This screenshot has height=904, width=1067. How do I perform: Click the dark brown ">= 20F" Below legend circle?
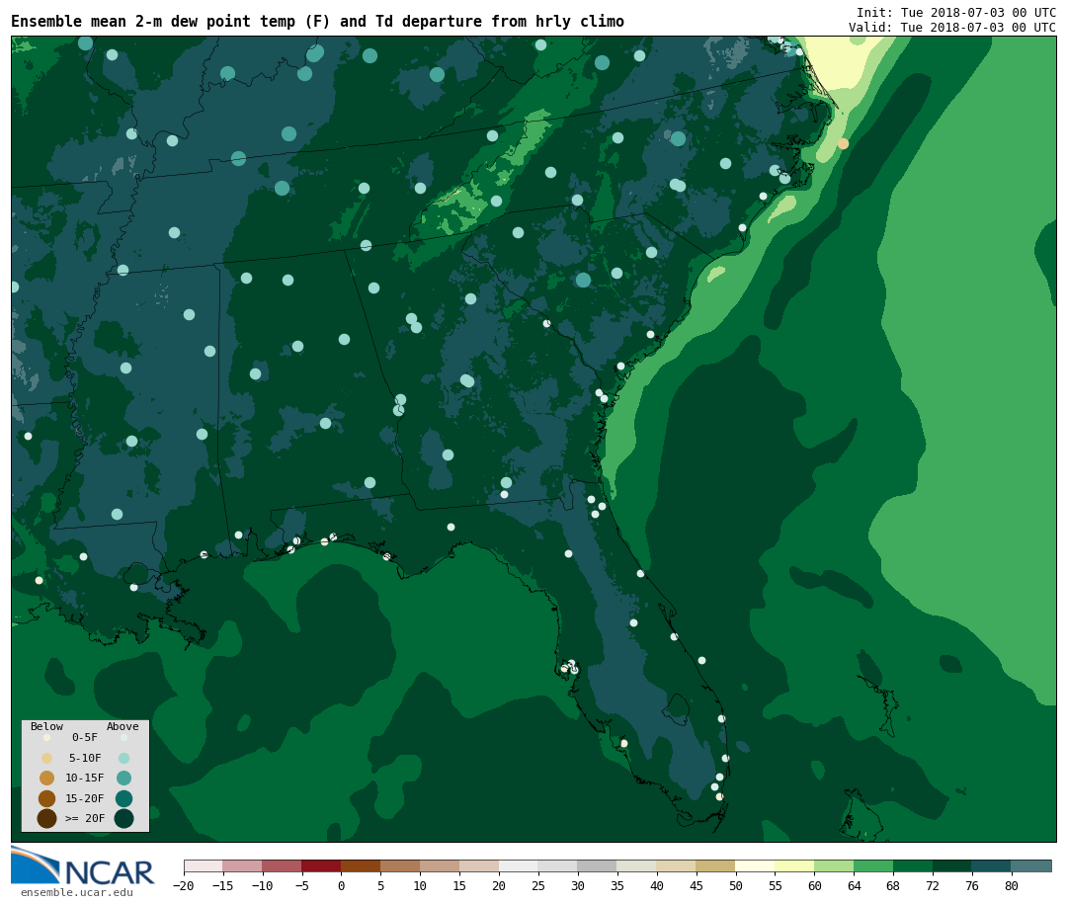pyautogui.click(x=46, y=818)
